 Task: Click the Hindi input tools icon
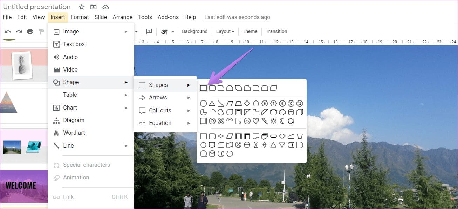164,32
